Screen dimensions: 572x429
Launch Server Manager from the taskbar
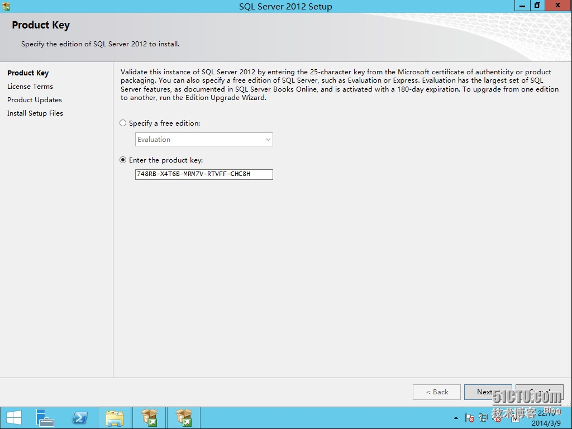(x=45, y=418)
